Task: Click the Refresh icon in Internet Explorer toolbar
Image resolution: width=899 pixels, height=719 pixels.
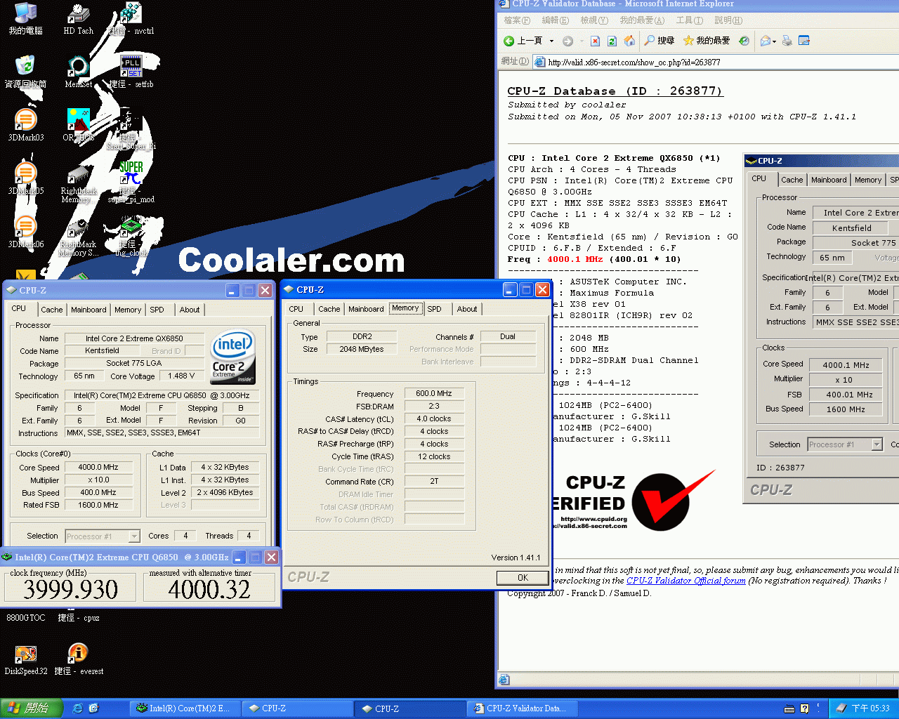Action: pyautogui.click(x=612, y=41)
